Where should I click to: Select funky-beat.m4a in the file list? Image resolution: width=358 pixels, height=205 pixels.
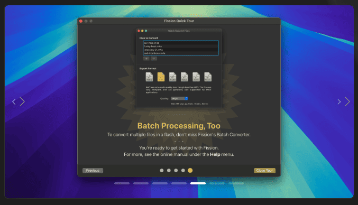click(x=181, y=46)
